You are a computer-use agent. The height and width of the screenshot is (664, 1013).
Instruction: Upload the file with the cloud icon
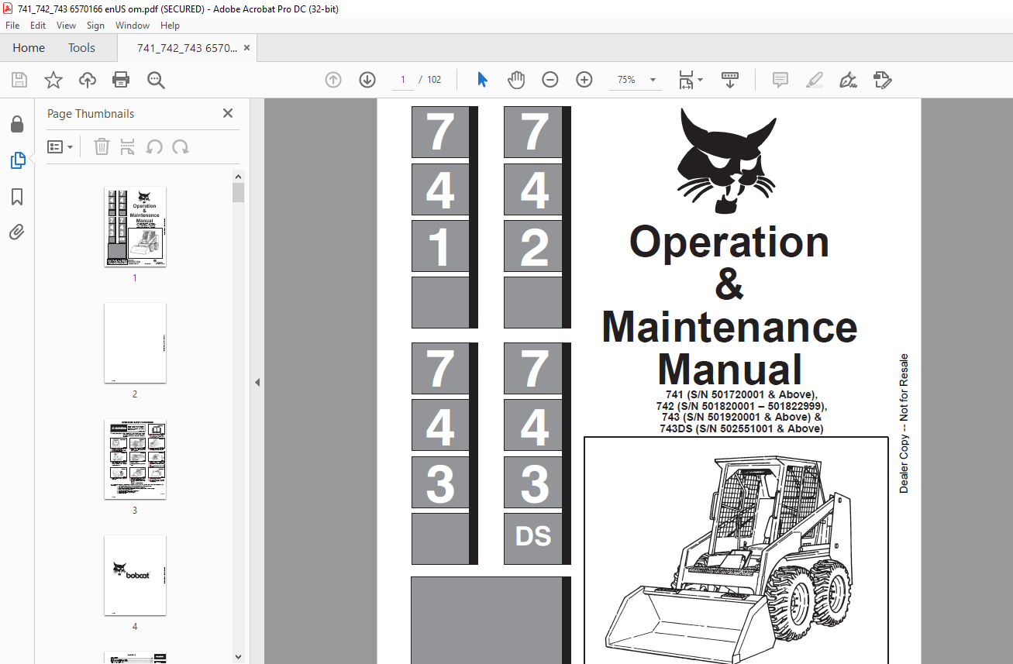[88, 80]
